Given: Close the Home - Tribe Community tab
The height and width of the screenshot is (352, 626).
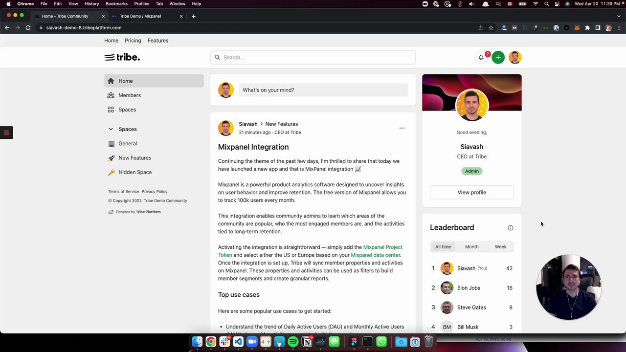Looking at the screenshot, I should coord(103,16).
